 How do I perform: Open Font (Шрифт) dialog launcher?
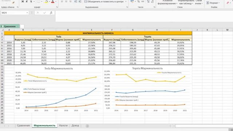(x=57, y=7)
